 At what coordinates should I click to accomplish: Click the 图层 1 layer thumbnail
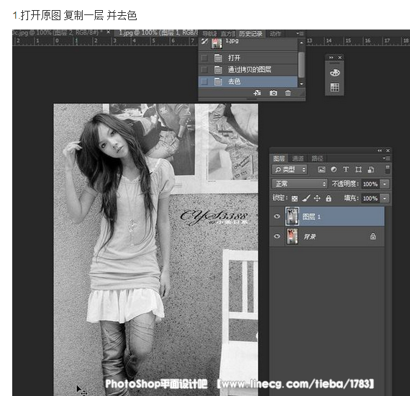pyautogui.click(x=292, y=216)
